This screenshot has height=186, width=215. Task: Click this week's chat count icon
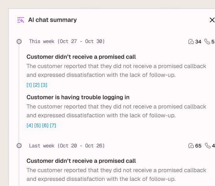pyautogui.click(x=191, y=41)
